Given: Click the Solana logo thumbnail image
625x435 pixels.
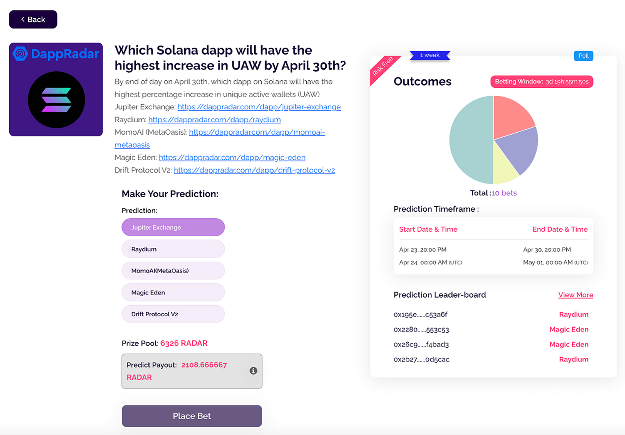Looking at the screenshot, I should click(x=56, y=100).
